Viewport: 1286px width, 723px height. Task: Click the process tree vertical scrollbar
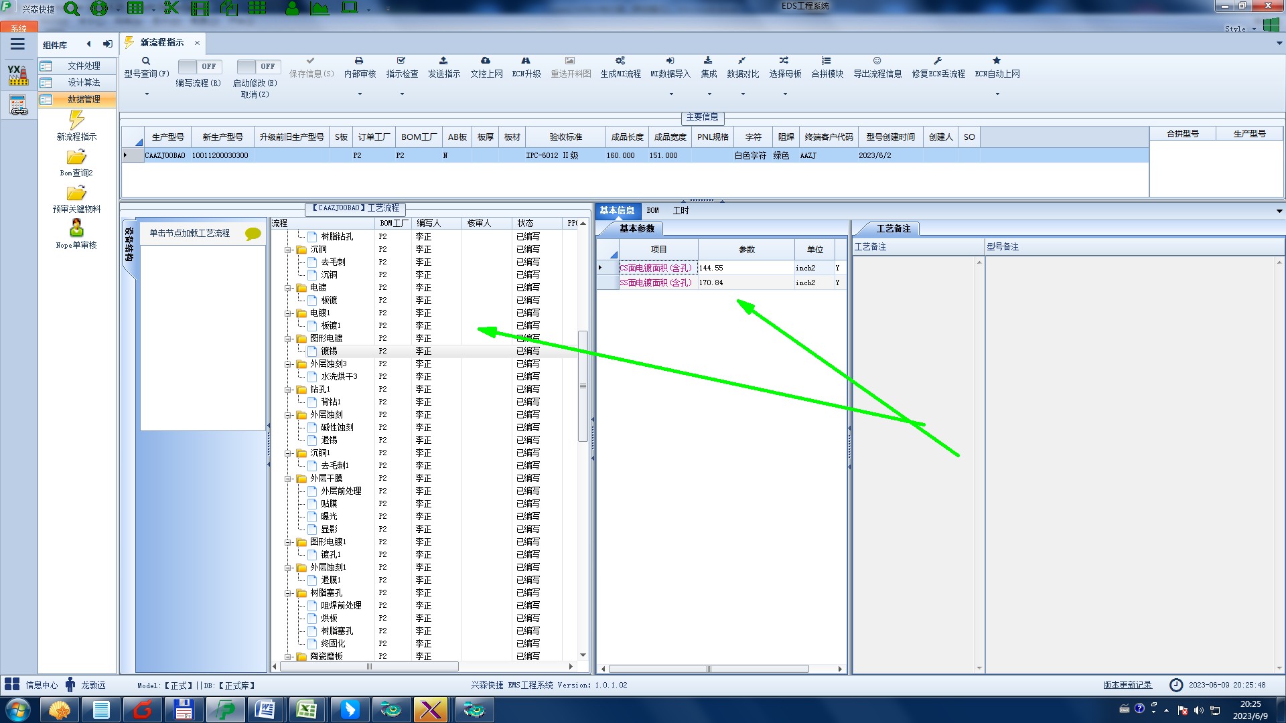pyautogui.click(x=583, y=385)
